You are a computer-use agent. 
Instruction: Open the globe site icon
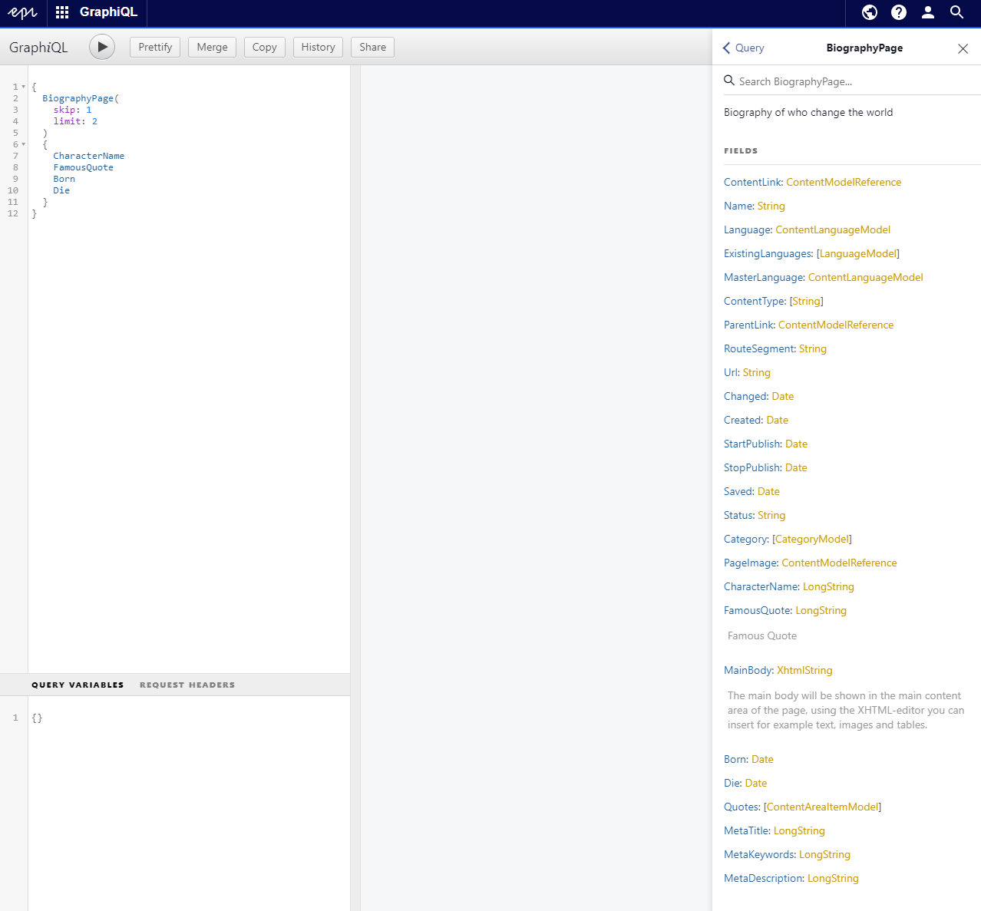coord(870,12)
